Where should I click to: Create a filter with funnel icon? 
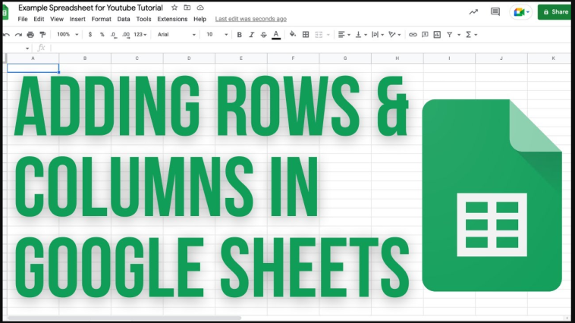point(450,34)
